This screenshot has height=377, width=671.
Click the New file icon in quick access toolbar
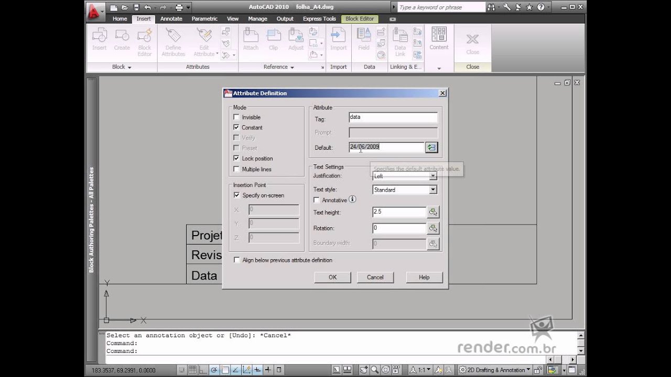[x=114, y=7]
